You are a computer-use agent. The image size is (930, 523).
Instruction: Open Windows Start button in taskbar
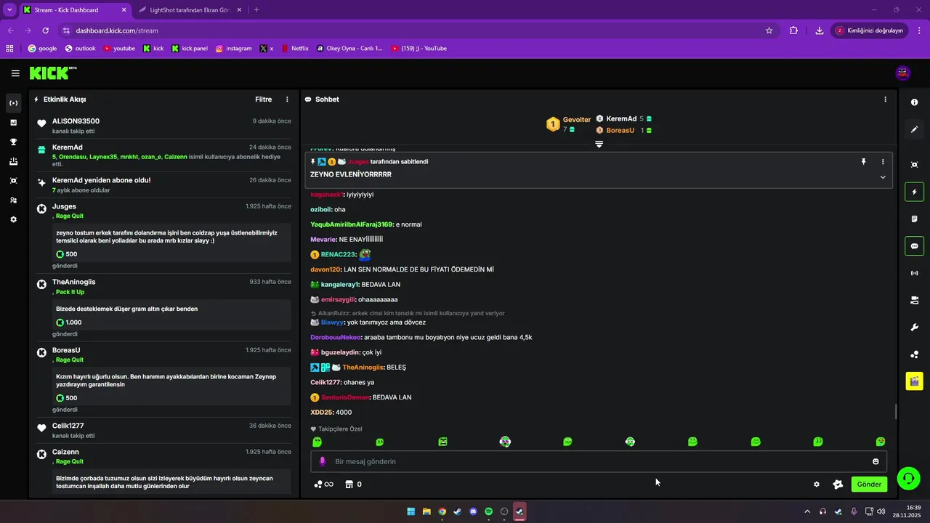[411, 511]
